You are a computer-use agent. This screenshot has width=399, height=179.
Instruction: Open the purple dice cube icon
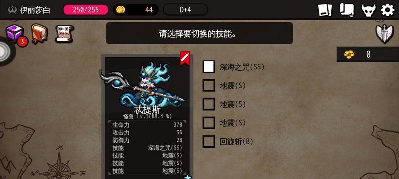pos(15,34)
